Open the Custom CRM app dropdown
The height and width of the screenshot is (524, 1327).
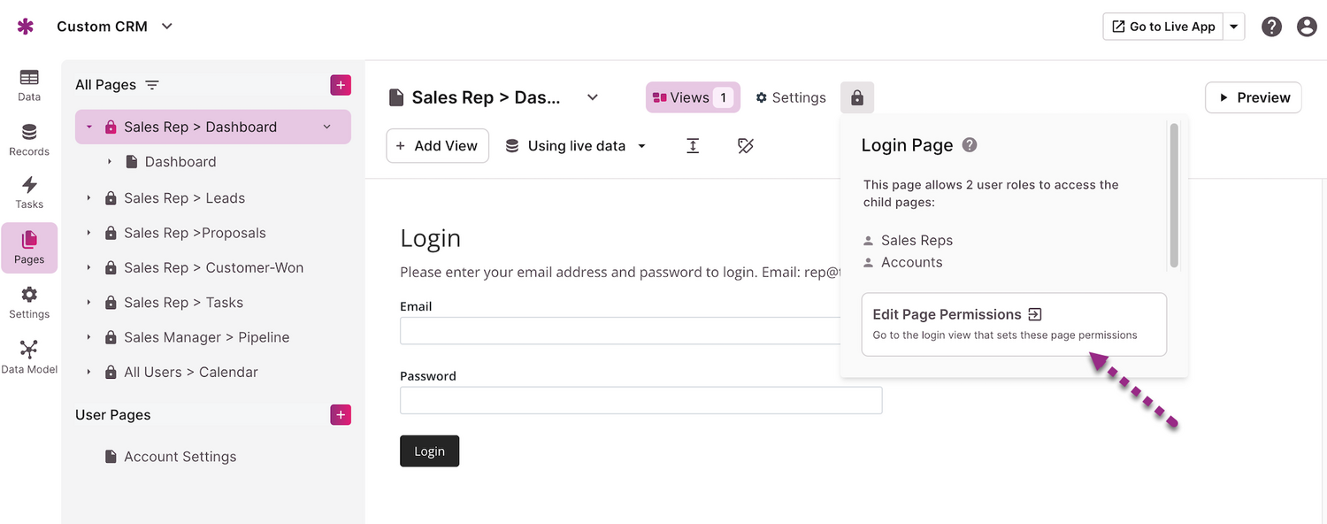[166, 27]
